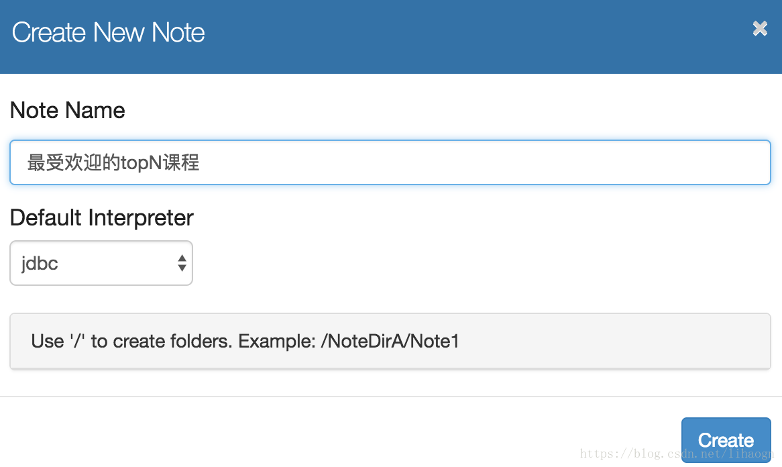Click the Create button
This screenshot has width=782, height=467.
coord(726,439)
